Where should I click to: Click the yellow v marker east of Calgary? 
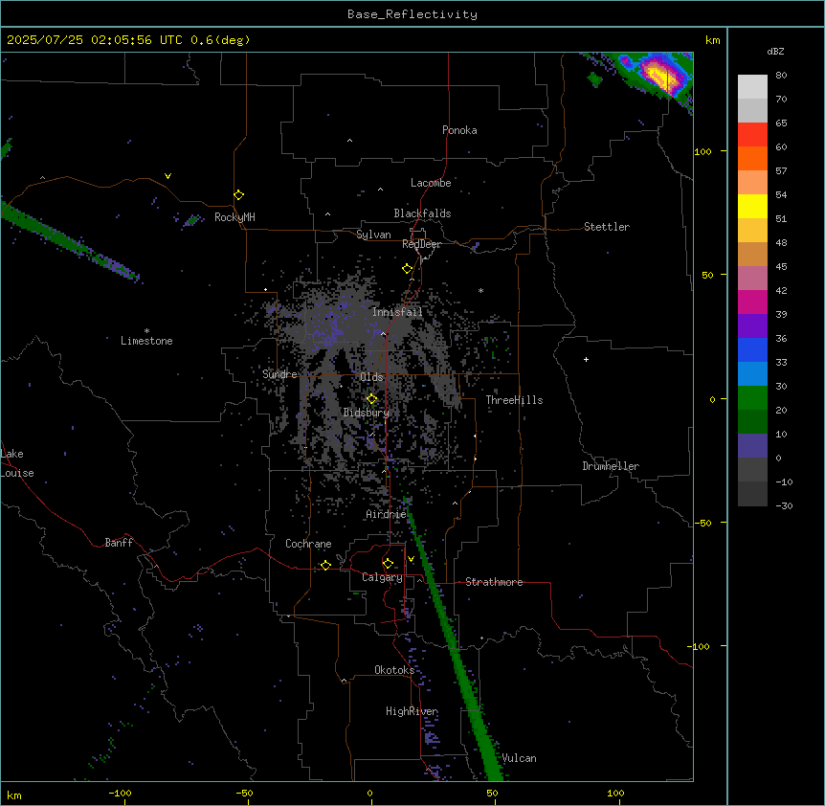(412, 559)
